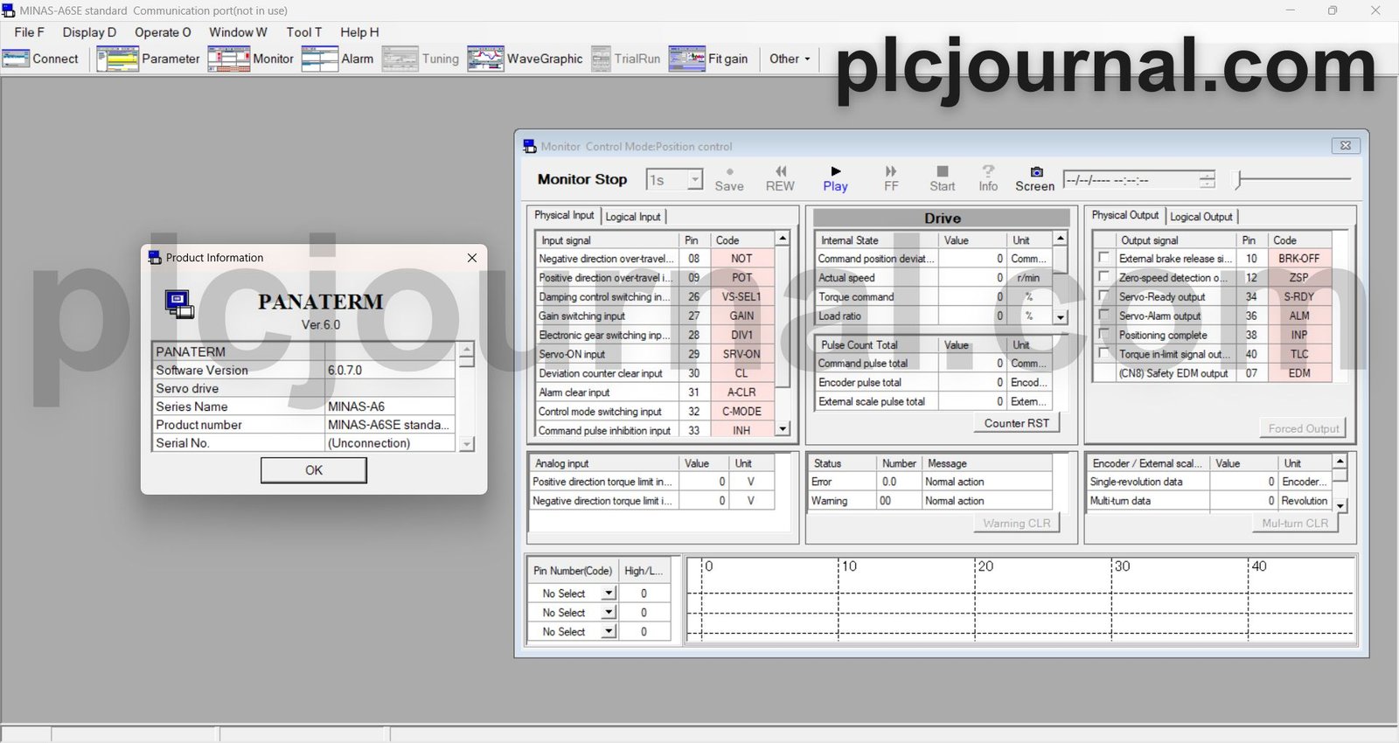The image size is (1399, 743).
Task: Click the Counter RST button
Action: tap(1017, 423)
